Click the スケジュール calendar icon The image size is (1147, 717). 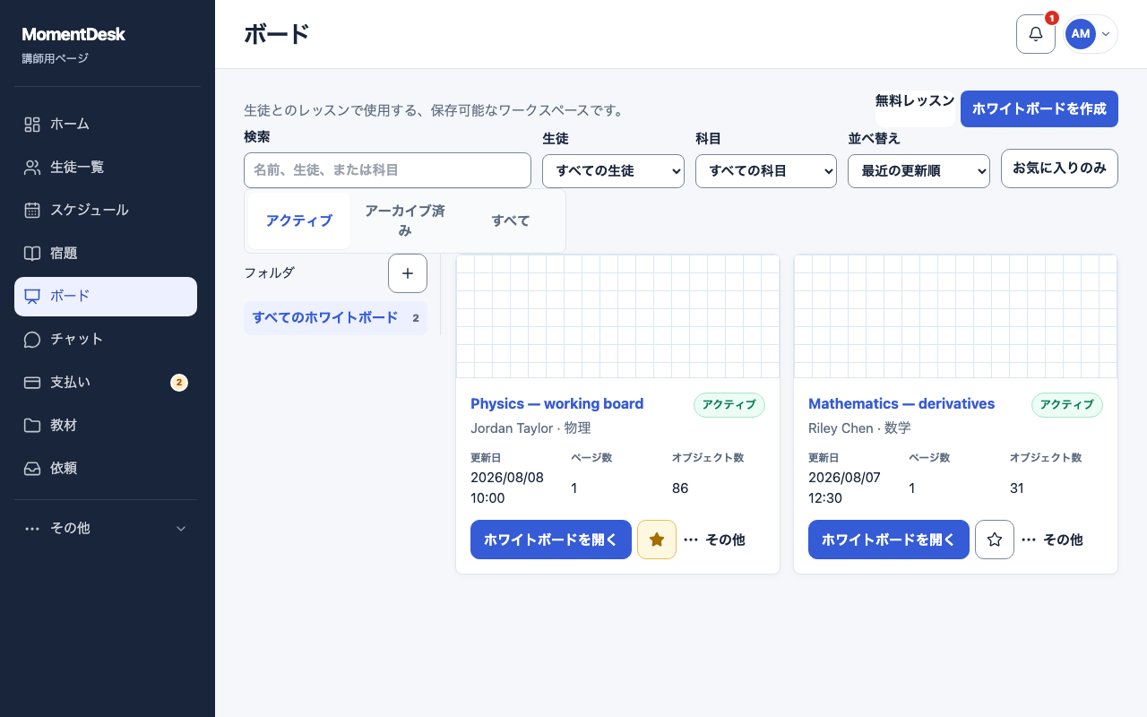click(32, 211)
